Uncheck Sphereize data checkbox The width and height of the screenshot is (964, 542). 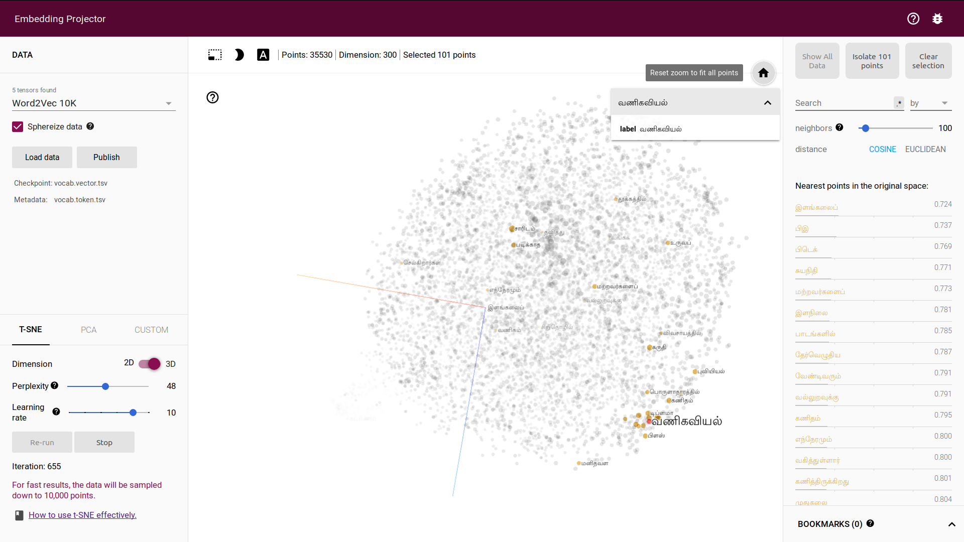click(18, 126)
